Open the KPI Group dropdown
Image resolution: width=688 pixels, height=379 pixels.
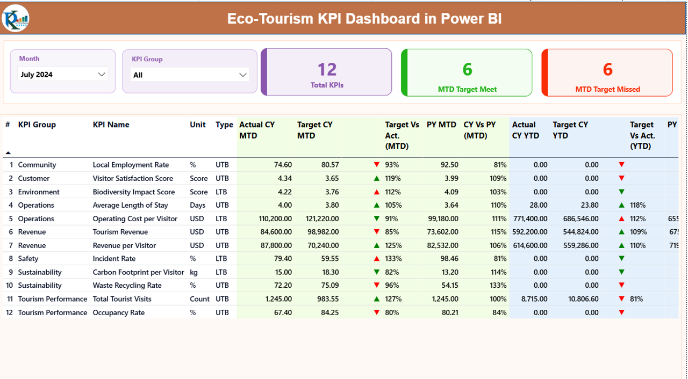tap(189, 75)
